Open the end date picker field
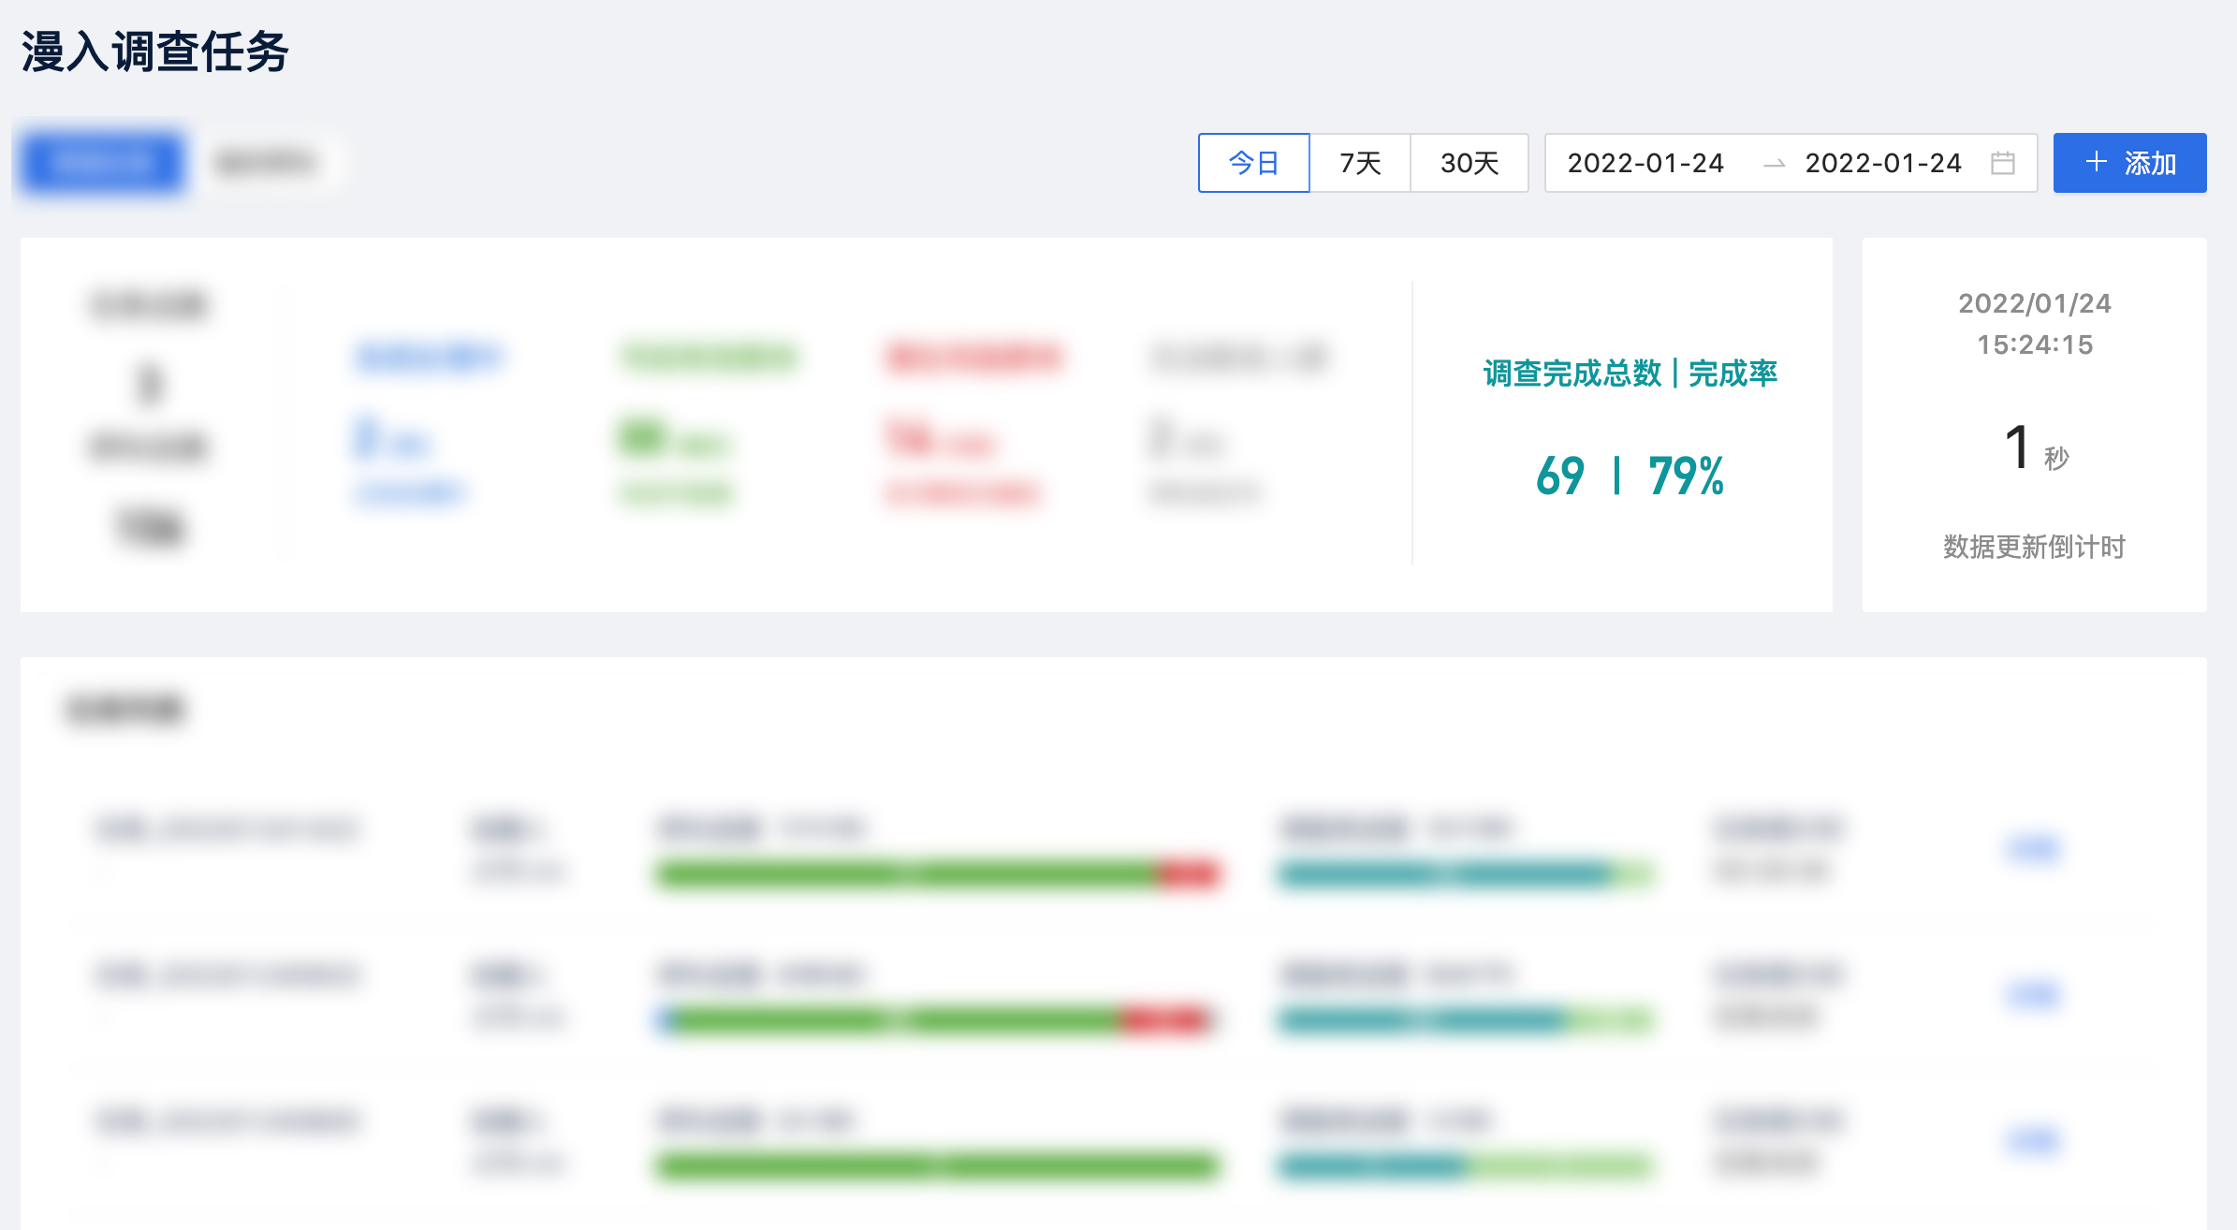Image resolution: width=2237 pixels, height=1230 pixels. click(x=1882, y=163)
